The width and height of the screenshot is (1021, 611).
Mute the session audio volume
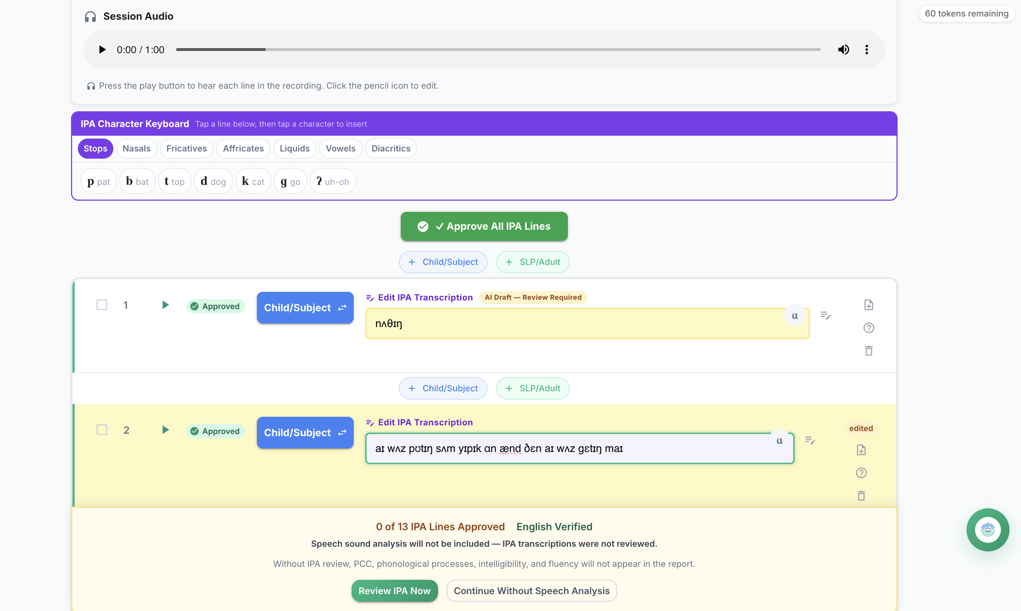click(x=843, y=50)
